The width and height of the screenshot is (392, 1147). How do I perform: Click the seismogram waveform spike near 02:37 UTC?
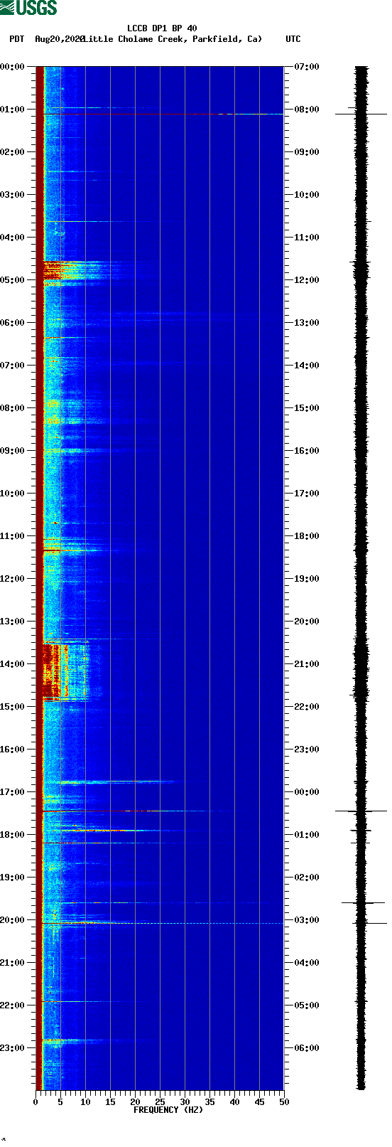tap(363, 902)
